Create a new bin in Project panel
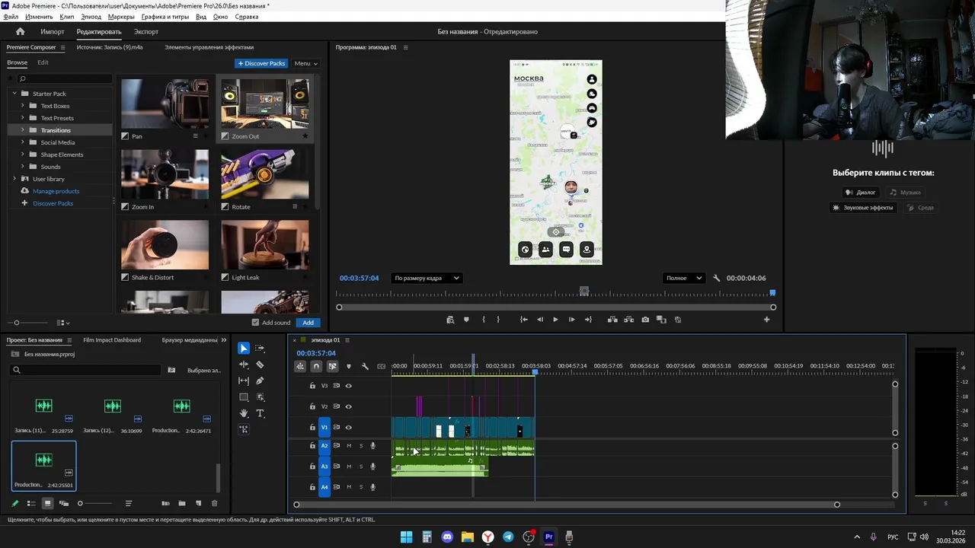Viewport: 975px width, 548px height. tap(182, 503)
